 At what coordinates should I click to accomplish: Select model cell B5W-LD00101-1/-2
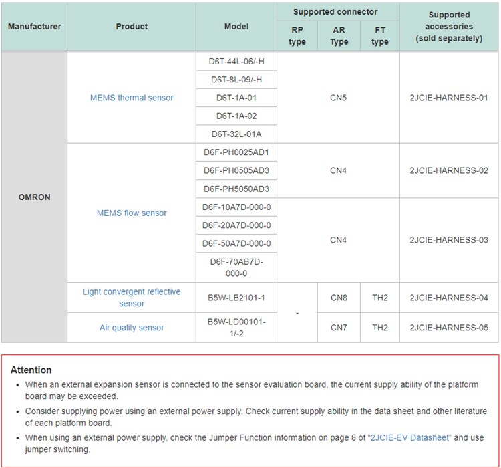coord(236,328)
